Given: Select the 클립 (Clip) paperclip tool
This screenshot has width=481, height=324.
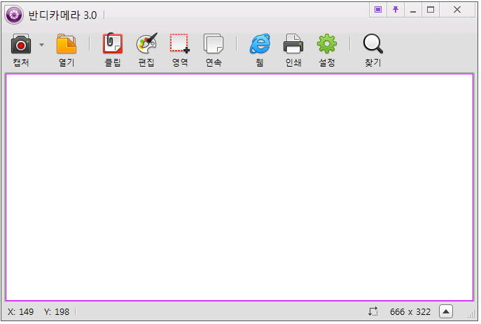Looking at the screenshot, I should tap(113, 43).
